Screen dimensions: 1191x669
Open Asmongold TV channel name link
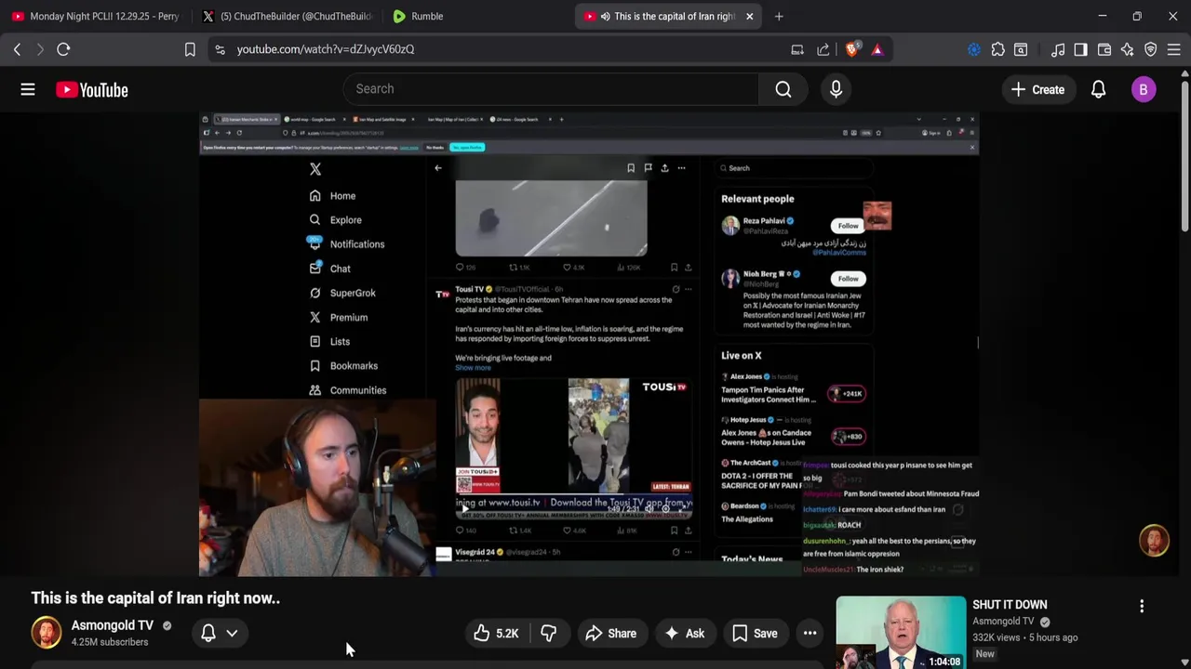coord(113,625)
